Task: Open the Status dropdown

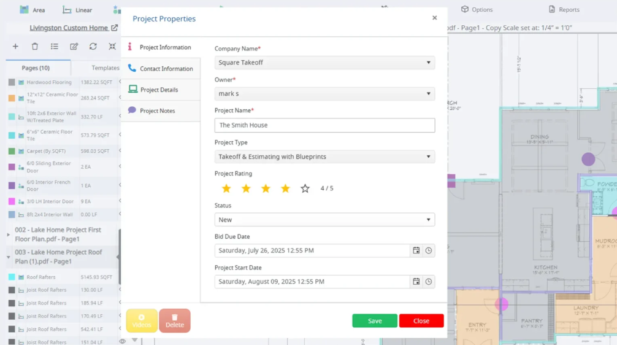Action: point(324,220)
